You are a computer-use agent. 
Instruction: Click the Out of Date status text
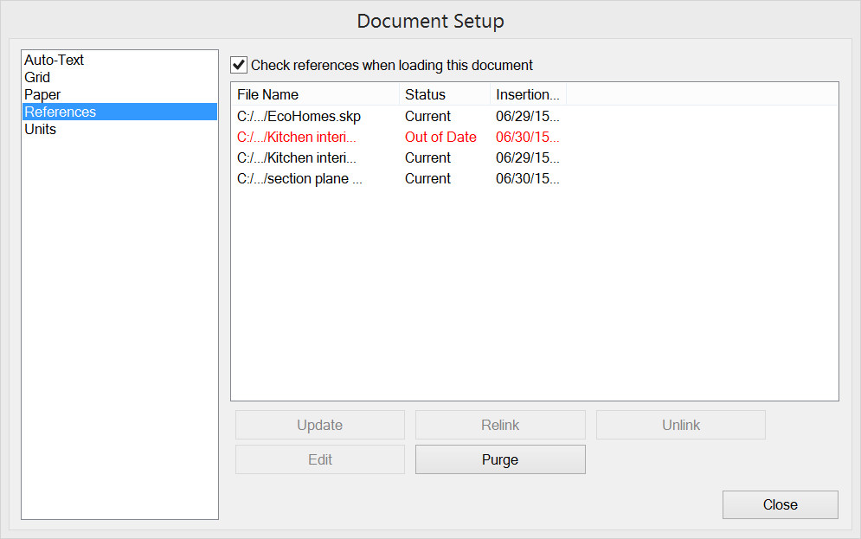(x=440, y=137)
